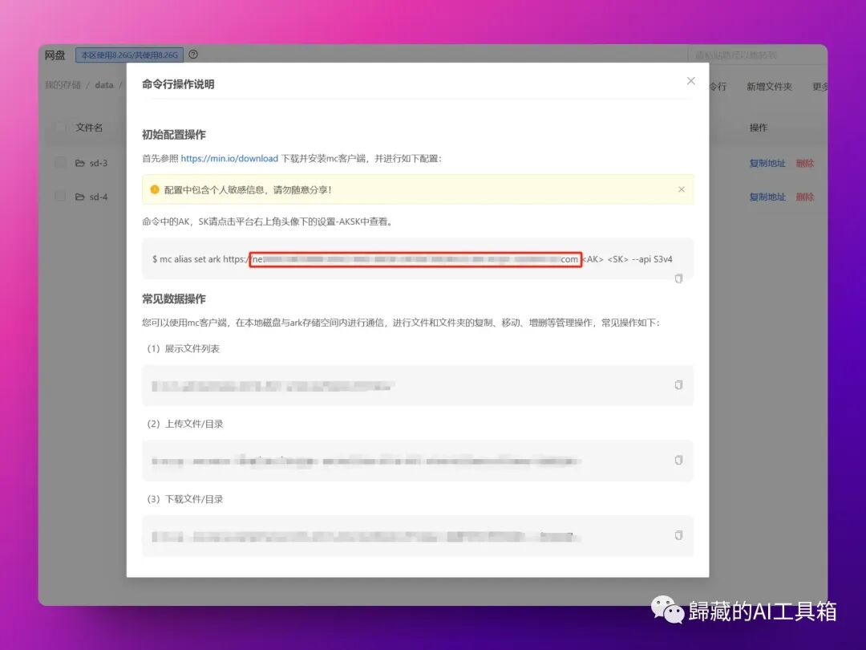Click 删除 for the sd-3 folder

(x=805, y=163)
